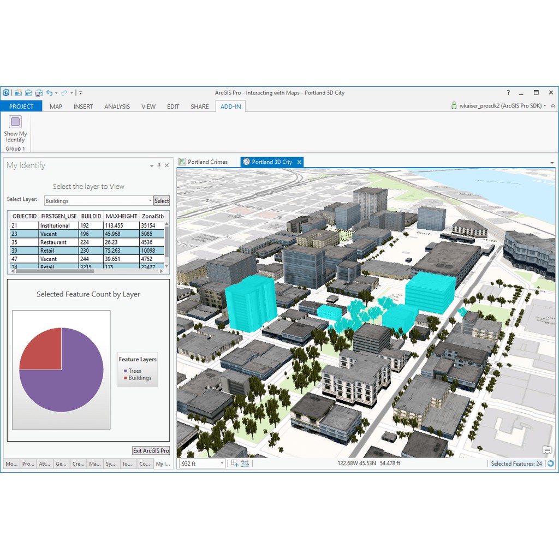Click the Portland 3D City globe icon
The height and width of the screenshot is (559, 559).
pyautogui.click(x=246, y=162)
